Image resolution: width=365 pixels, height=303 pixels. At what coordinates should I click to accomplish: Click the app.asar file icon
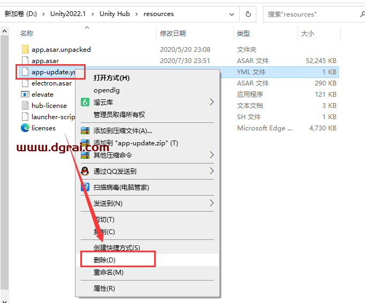click(25, 60)
